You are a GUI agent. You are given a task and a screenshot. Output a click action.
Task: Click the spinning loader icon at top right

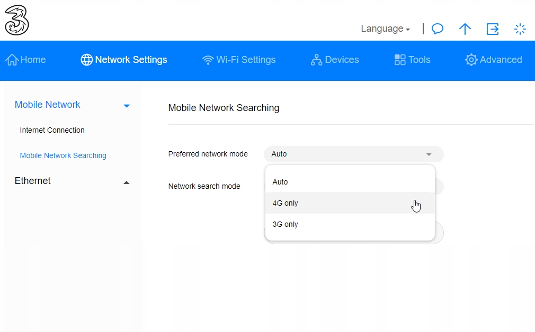coord(520,29)
